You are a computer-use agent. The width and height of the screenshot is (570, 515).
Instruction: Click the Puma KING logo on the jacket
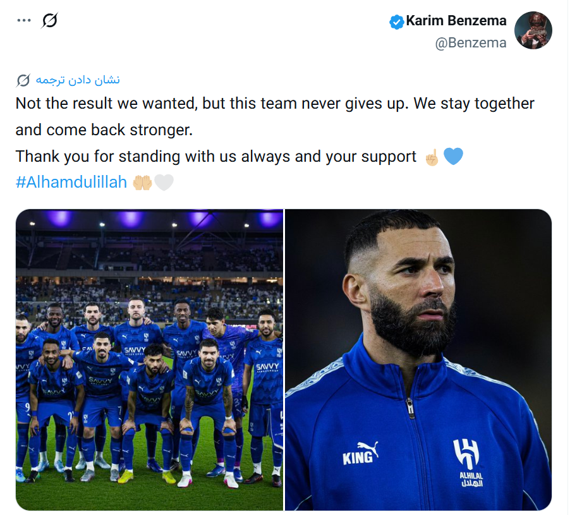point(360,453)
